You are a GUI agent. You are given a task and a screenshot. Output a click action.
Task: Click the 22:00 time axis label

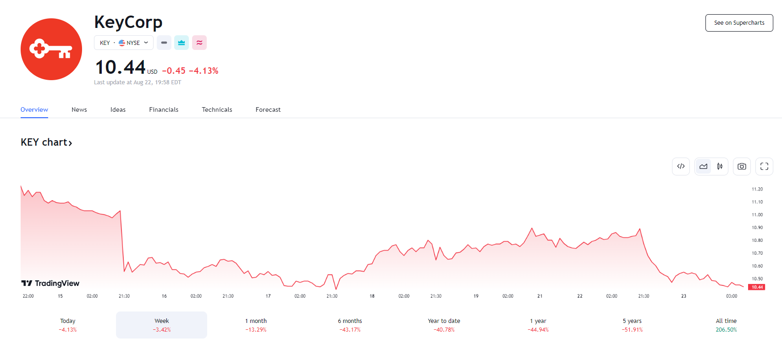pos(28,296)
